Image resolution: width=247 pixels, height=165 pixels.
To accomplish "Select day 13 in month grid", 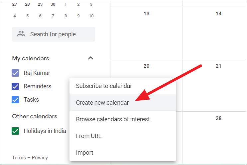I will [x=146, y=14].
